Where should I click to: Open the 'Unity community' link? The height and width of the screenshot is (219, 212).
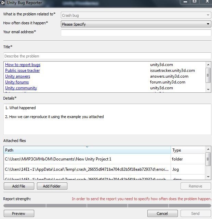click(21, 88)
